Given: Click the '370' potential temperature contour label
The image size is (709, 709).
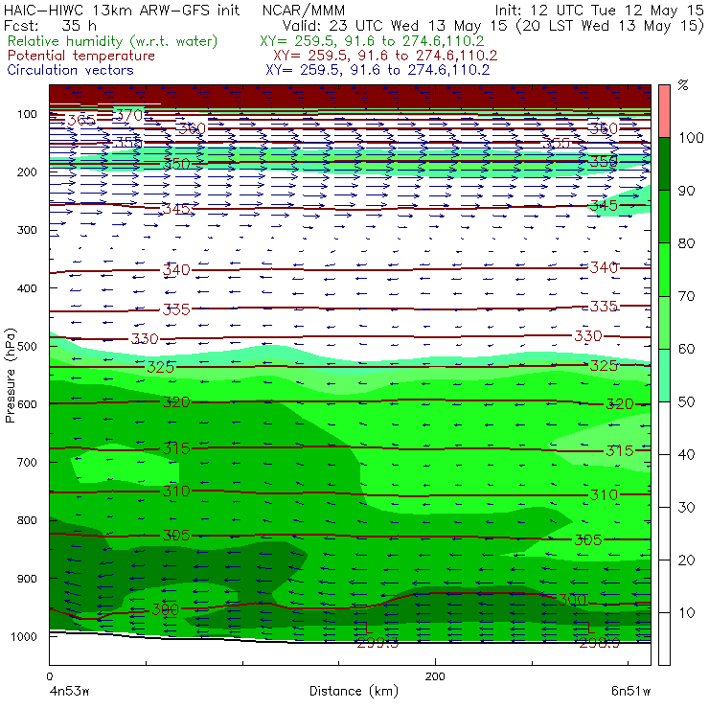Looking at the screenshot, I should tap(129, 115).
